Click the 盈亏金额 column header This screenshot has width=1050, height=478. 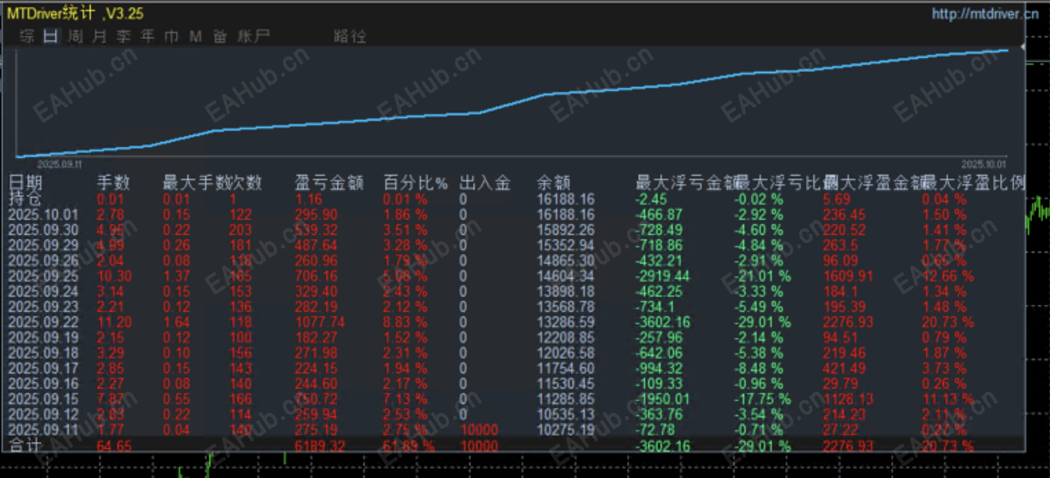(x=328, y=183)
